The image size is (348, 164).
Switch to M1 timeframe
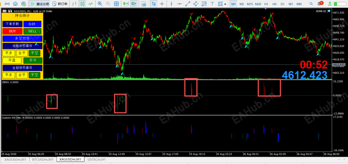pyautogui.click(x=233, y=4)
